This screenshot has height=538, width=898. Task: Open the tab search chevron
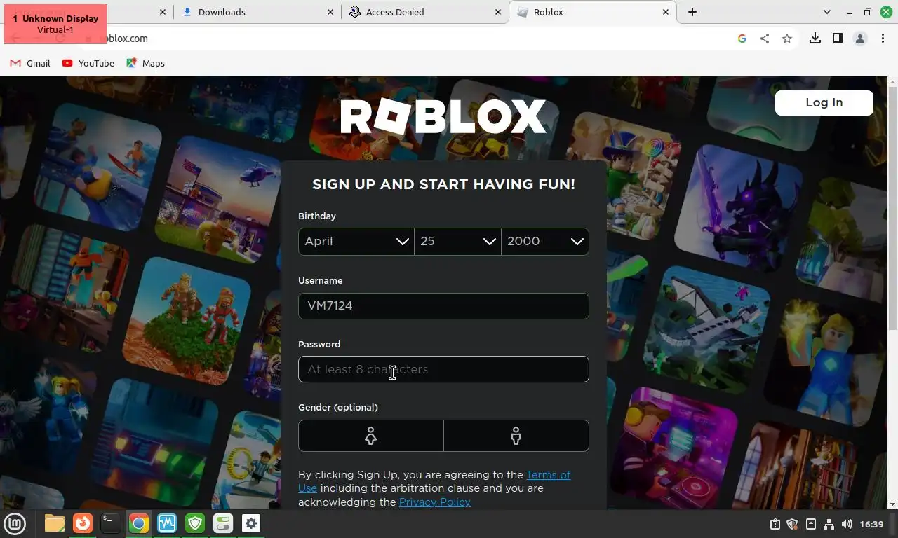click(x=827, y=12)
